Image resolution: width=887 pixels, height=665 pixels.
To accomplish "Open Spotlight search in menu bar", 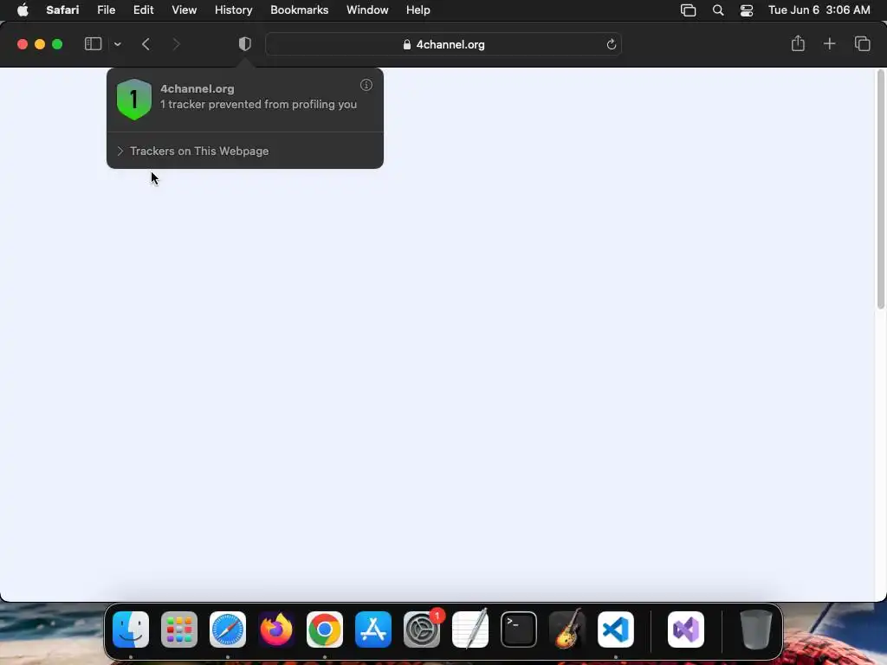I will 718,10.
